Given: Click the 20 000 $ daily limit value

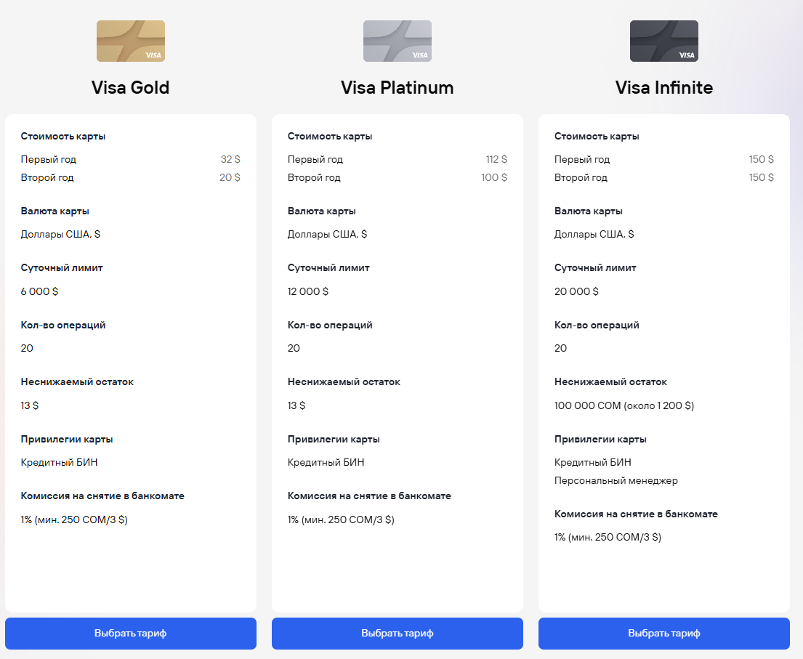Looking at the screenshot, I should (x=576, y=291).
